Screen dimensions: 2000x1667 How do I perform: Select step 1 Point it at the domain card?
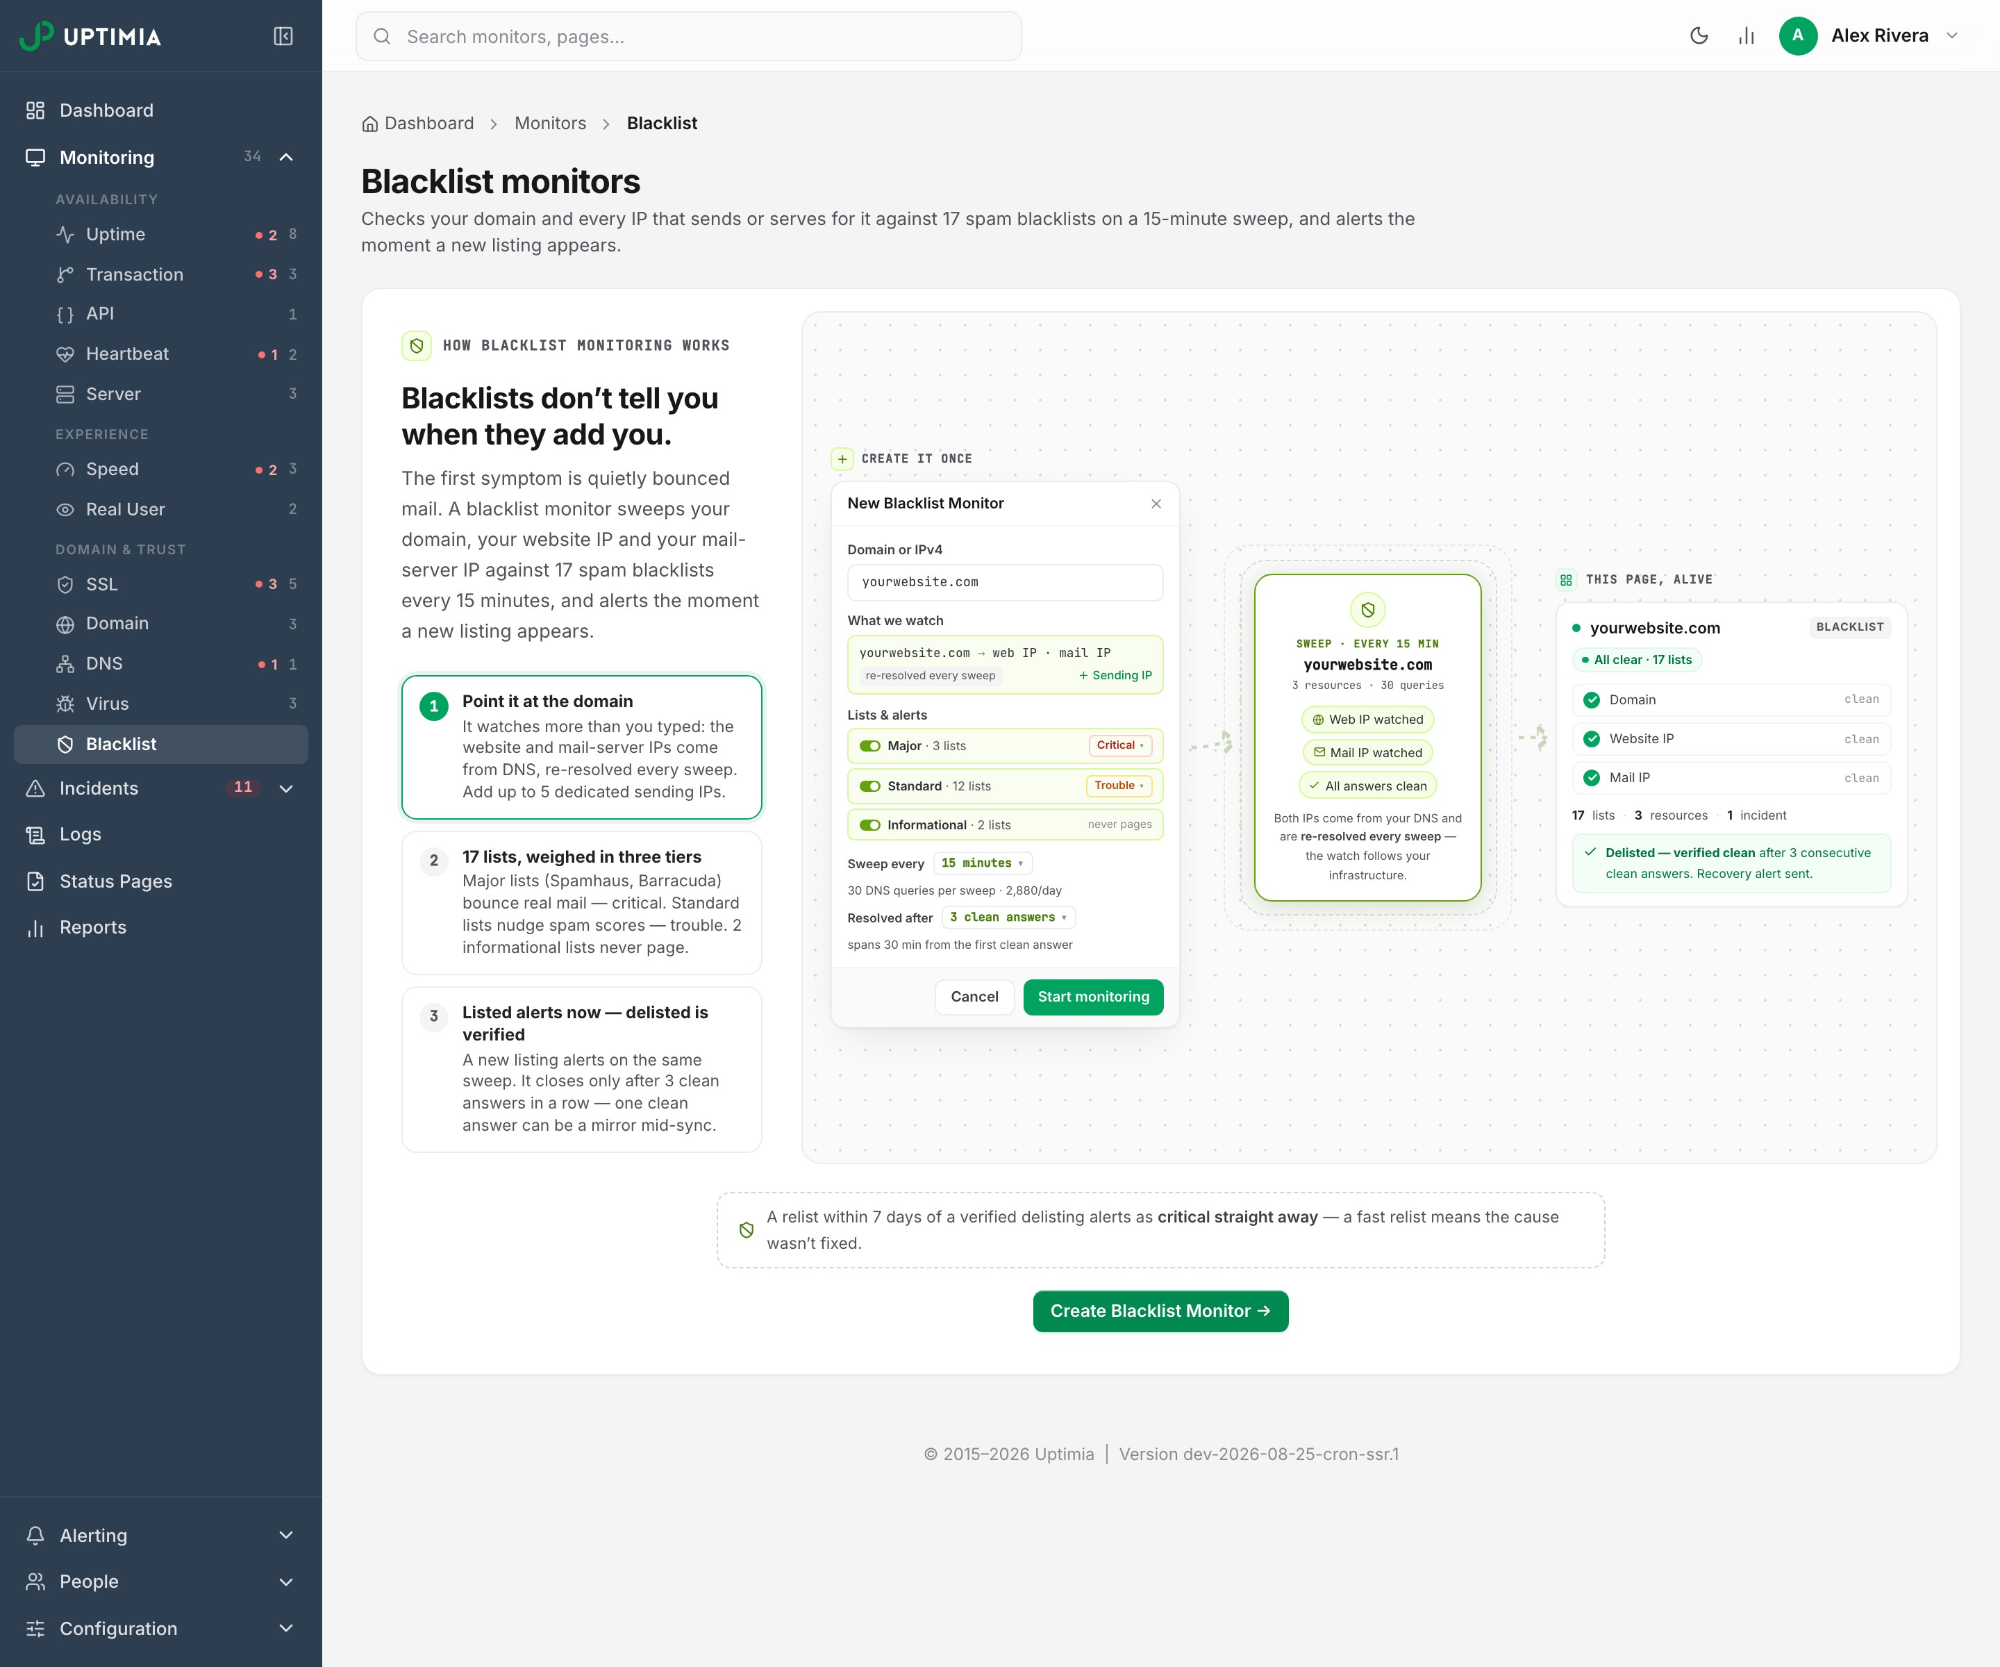click(x=582, y=748)
